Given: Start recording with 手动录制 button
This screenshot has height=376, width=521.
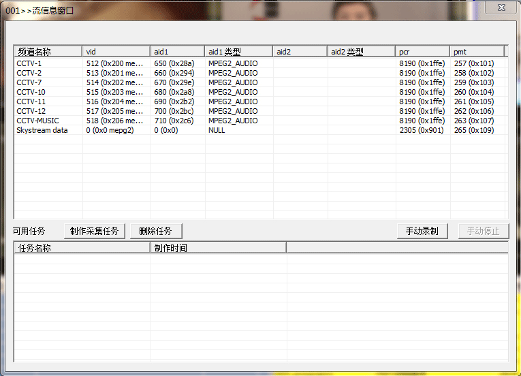Looking at the screenshot, I should tap(422, 231).
